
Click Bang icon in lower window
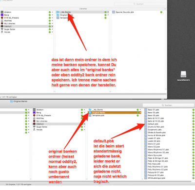[34, 113]
